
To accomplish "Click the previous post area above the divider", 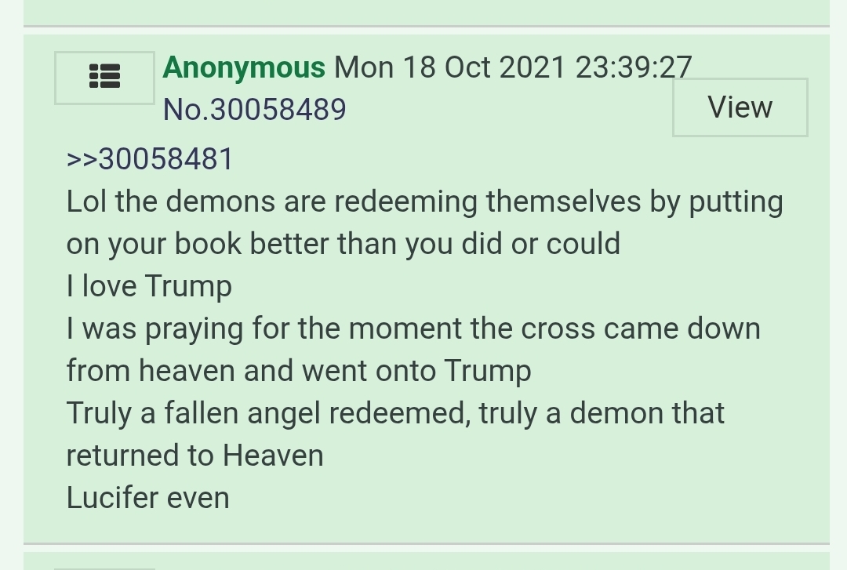I will click(x=426, y=12).
